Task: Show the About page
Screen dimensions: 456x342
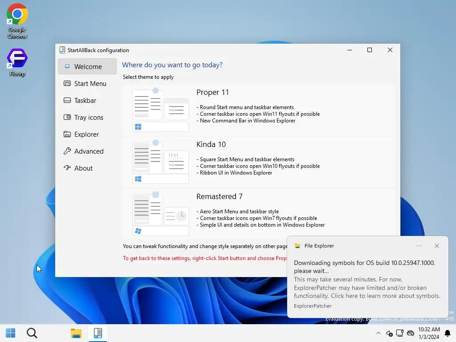Action: pos(87,168)
